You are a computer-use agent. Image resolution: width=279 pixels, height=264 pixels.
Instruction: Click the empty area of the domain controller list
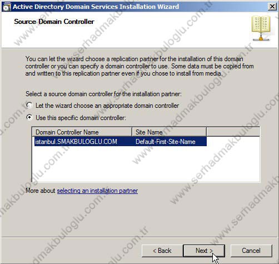[x=146, y=164]
